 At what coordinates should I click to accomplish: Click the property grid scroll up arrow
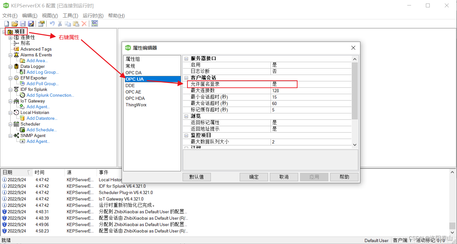(355, 59)
